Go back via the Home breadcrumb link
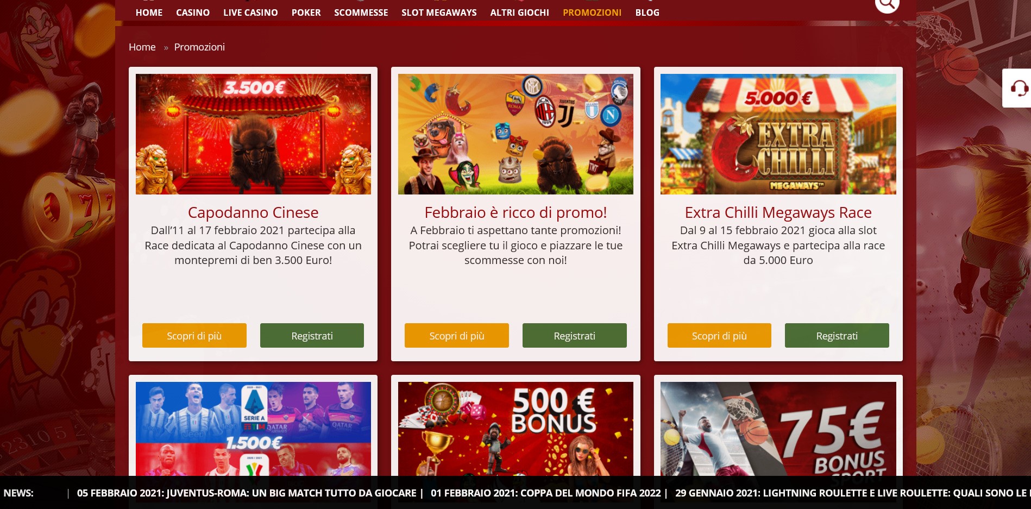1031x509 pixels. click(x=142, y=47)
